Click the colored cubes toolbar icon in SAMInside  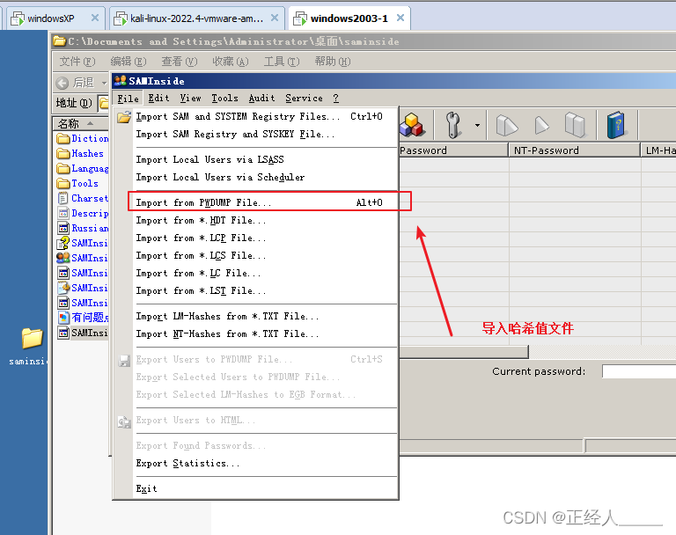click(412, 125)
